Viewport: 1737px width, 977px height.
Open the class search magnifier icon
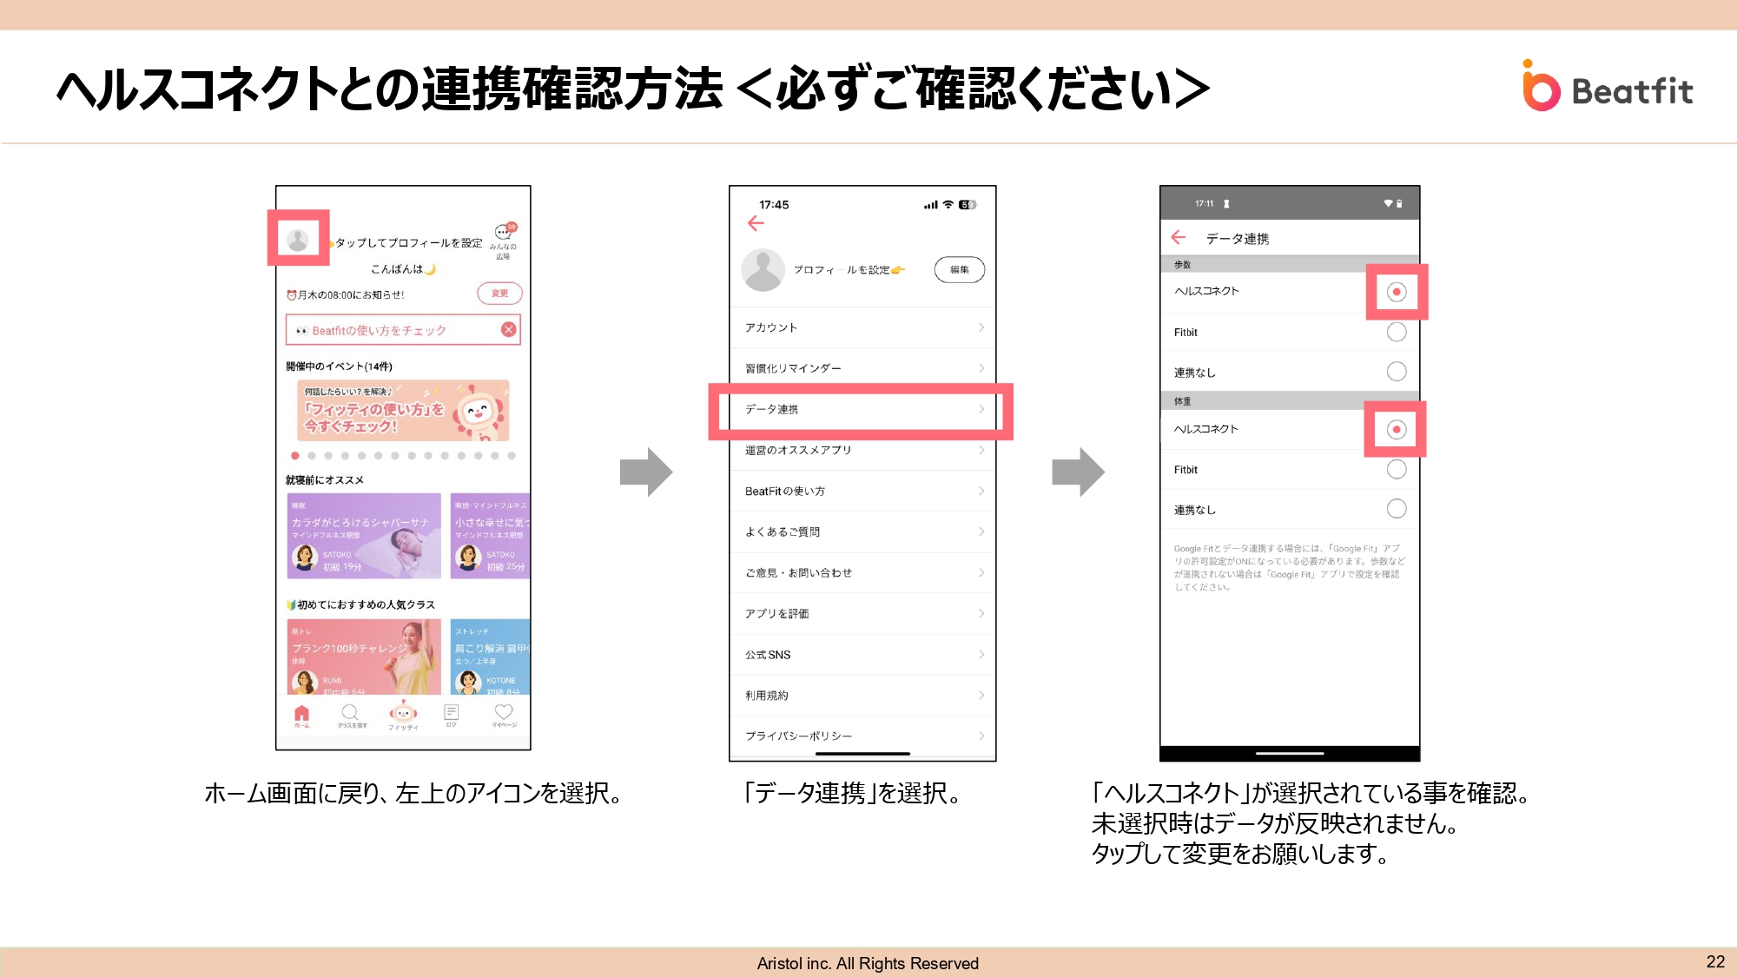click(x=350, y=713)
